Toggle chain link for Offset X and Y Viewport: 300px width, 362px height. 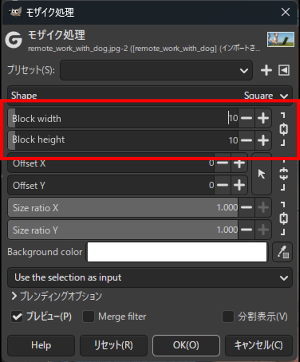coord(283,174)
